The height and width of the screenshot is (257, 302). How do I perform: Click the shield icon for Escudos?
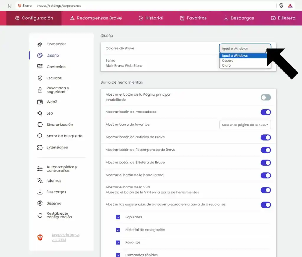(x=40, y=78)
